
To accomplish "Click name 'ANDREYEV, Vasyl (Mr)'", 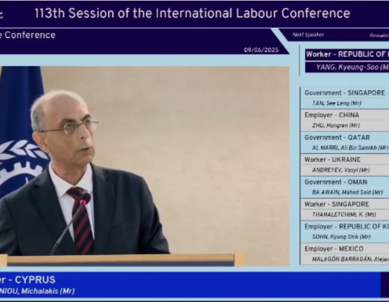I will pyautogui.click(x=341, y=170).
